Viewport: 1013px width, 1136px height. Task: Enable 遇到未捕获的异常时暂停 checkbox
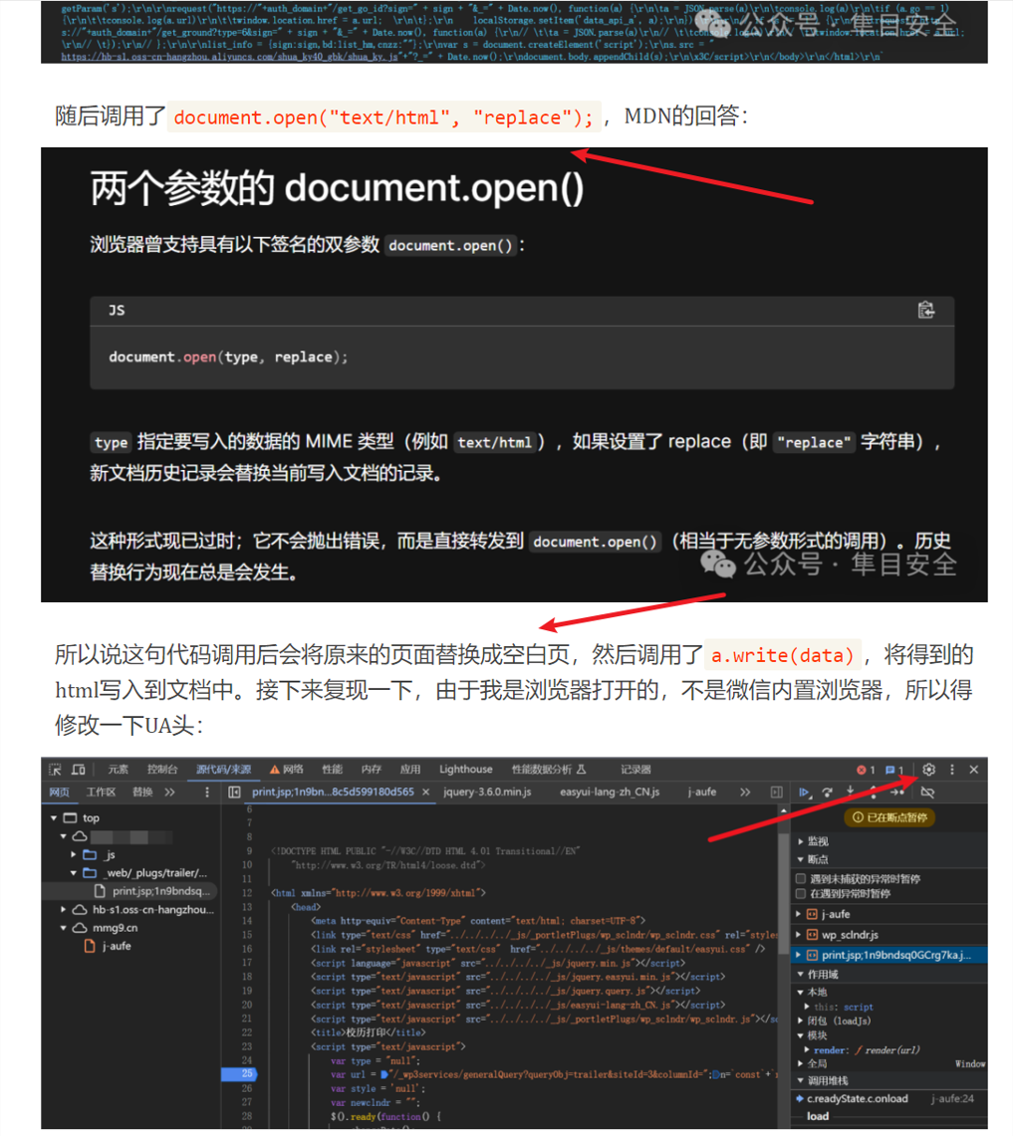[x=801, y=879]
